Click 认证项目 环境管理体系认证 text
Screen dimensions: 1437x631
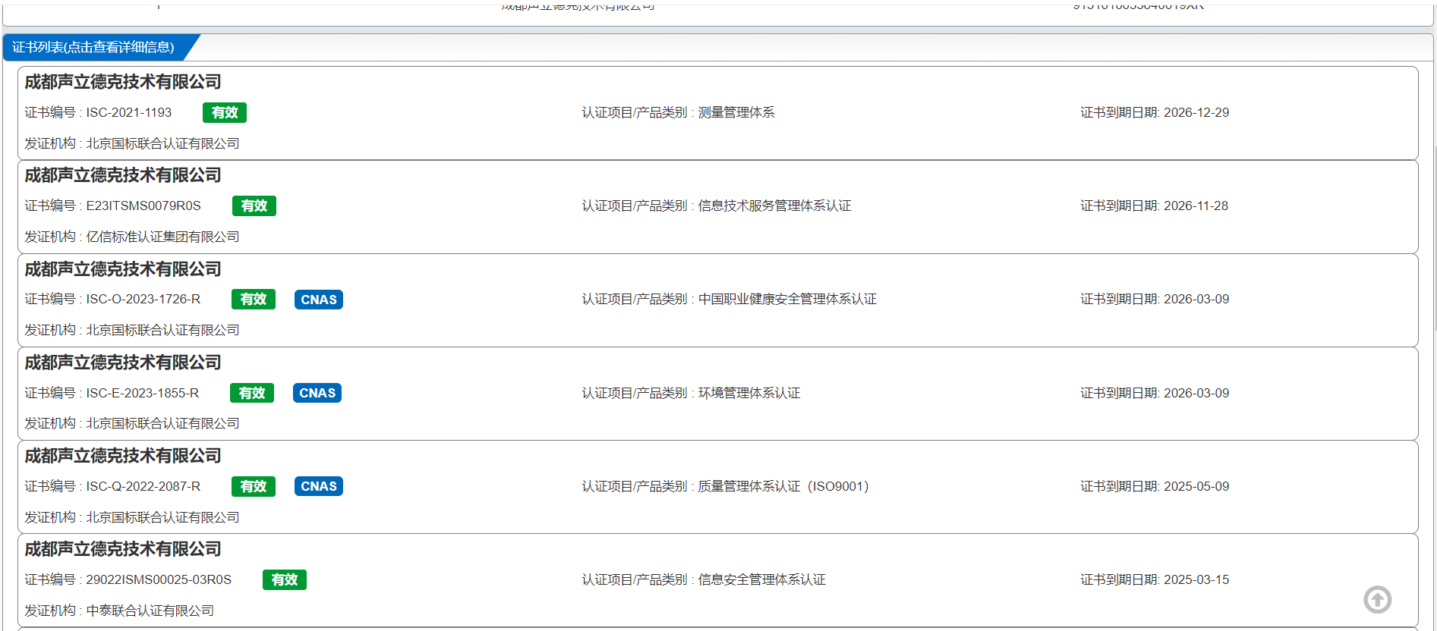(749, 393)
